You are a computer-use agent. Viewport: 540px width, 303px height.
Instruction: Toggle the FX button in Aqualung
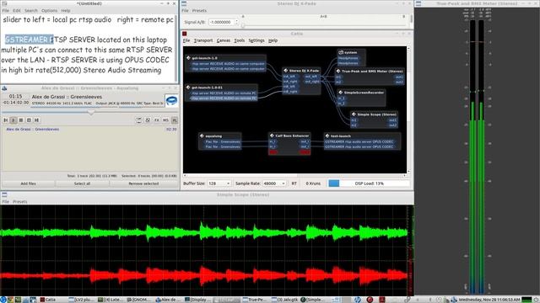pyautogui.click(x=157, y=120)
